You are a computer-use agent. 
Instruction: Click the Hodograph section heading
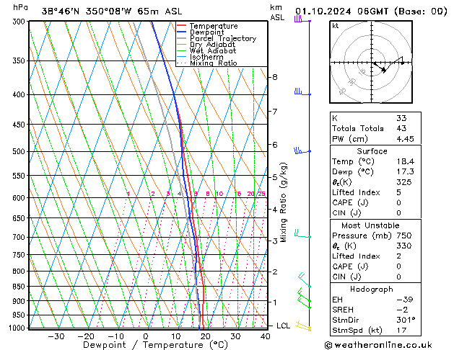(372, 289)
